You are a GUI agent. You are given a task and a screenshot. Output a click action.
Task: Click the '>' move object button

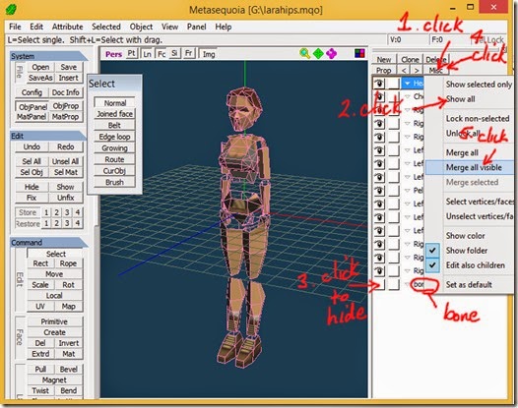click(x=417, y=70)
